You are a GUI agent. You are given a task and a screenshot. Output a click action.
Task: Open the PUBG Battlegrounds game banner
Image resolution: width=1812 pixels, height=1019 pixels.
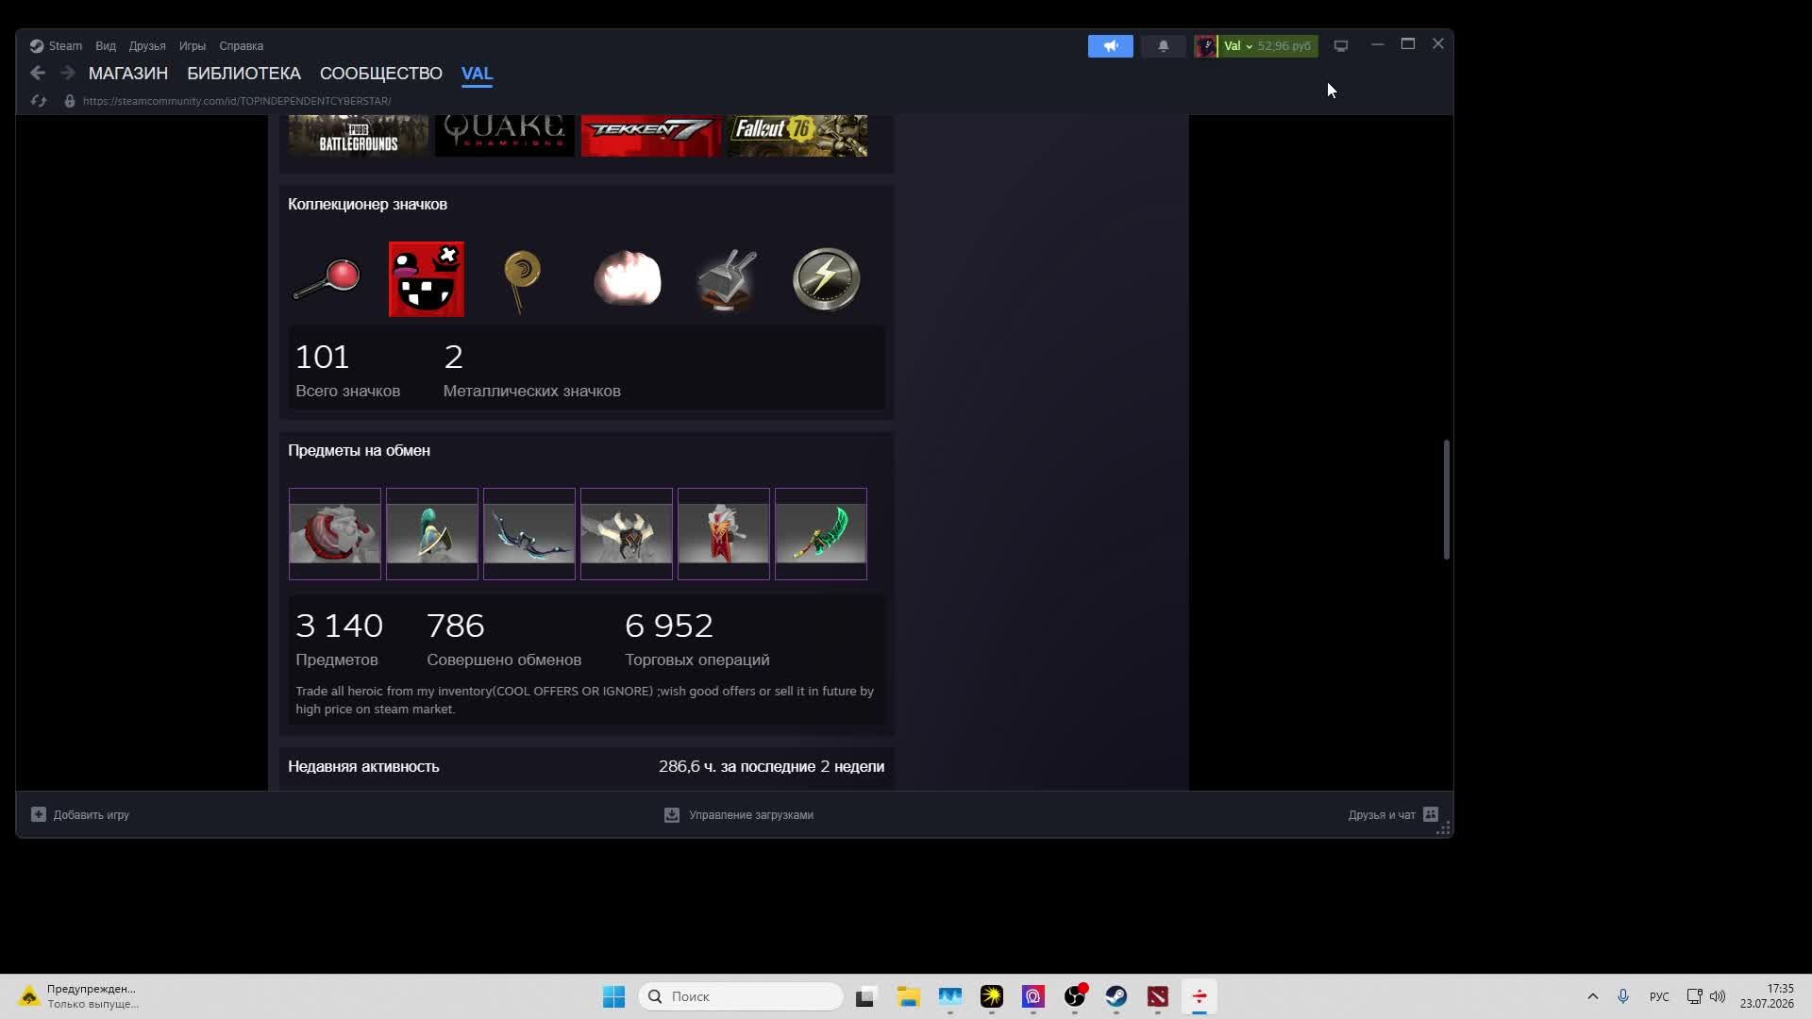359,135
